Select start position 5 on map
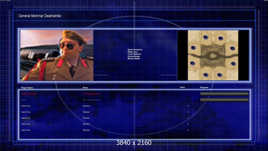Screen dimensions: 268x151 click(219, 75)
